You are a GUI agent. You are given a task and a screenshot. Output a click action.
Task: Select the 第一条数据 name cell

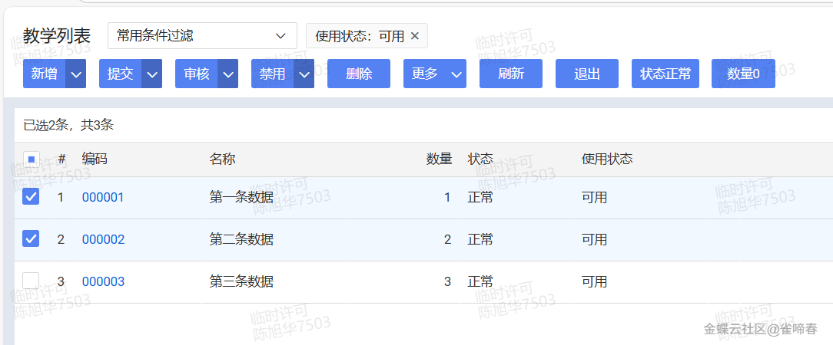(242, 198)
